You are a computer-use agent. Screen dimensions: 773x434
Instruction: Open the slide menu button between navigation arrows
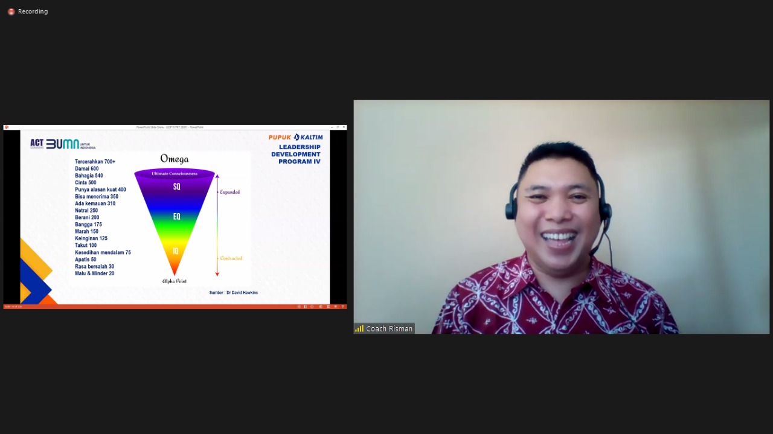305,307
